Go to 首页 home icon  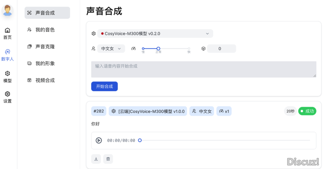pos(7,30)
